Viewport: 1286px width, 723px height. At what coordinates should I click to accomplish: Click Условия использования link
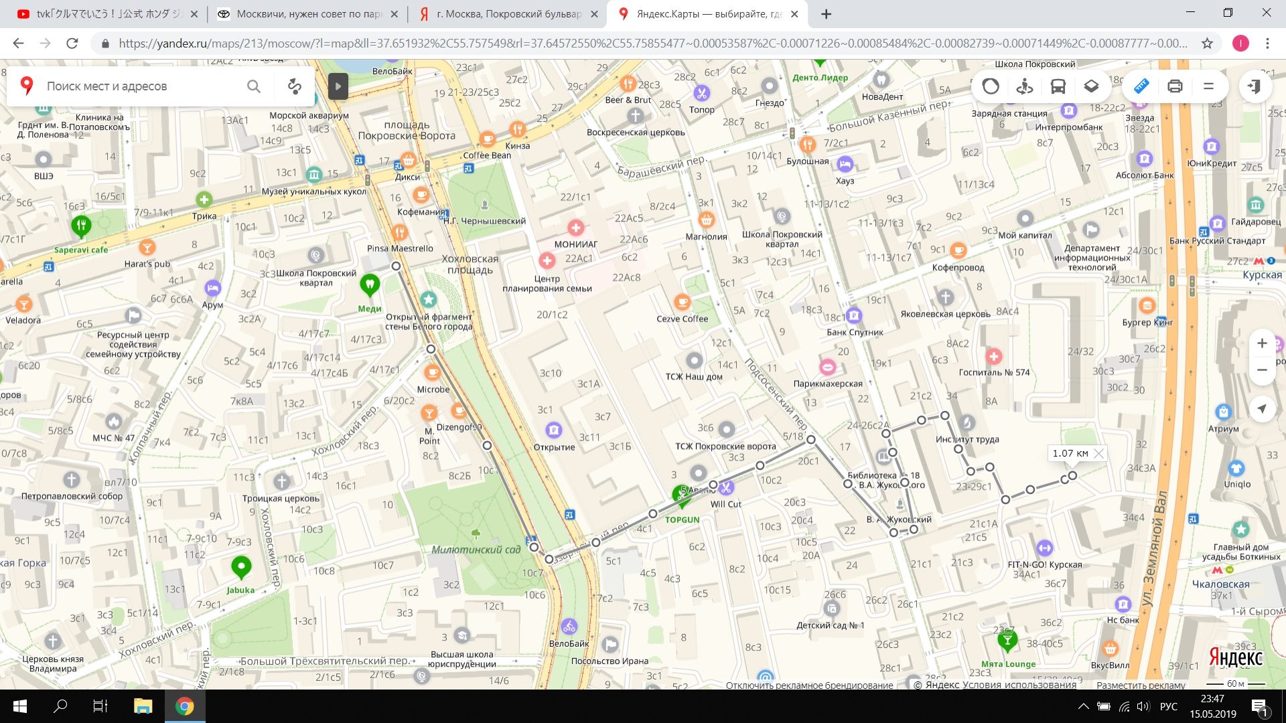[x=1019, y=685]
